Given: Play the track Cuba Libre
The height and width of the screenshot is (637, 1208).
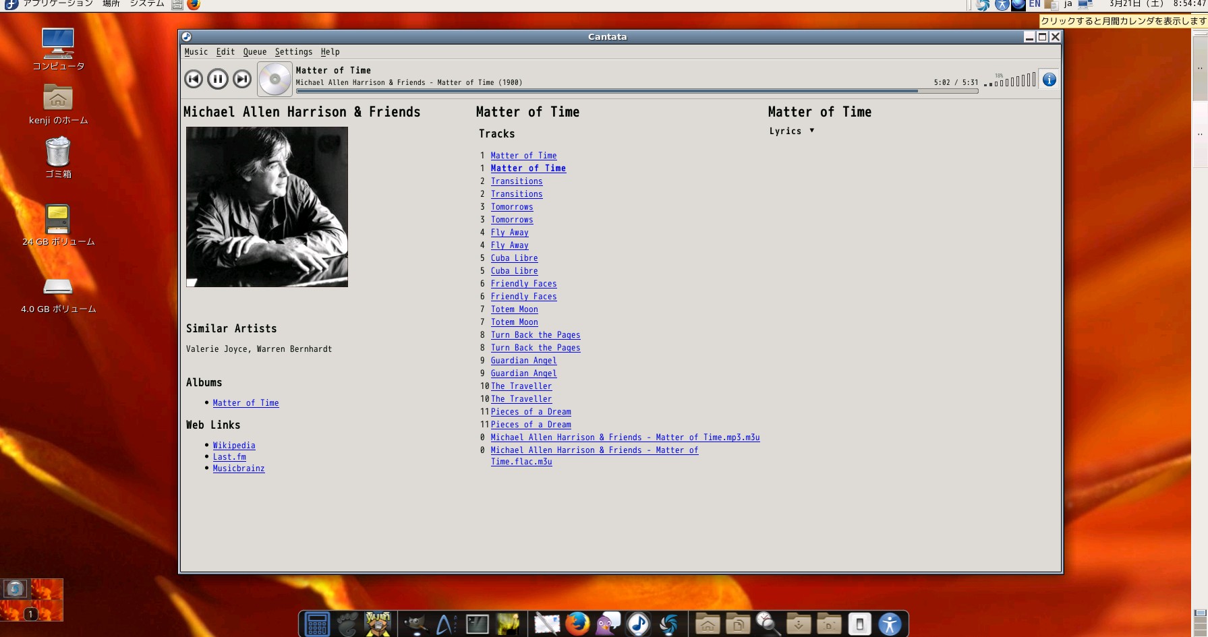Looking at the screenshot, I should pos(515,257).
